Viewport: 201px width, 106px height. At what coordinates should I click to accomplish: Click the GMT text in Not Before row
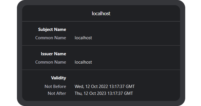[130, 87]
